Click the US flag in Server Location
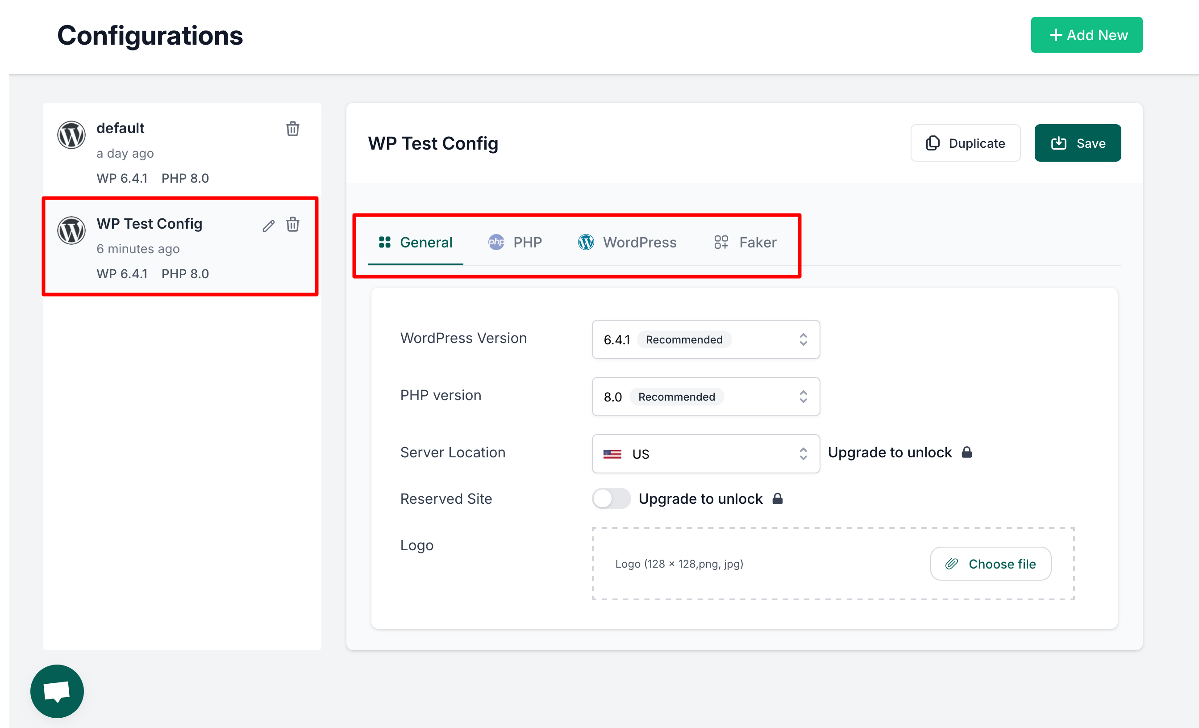The height and width of the screenshot is (728, 1199). pyautogui.click(x=612, y=453)
